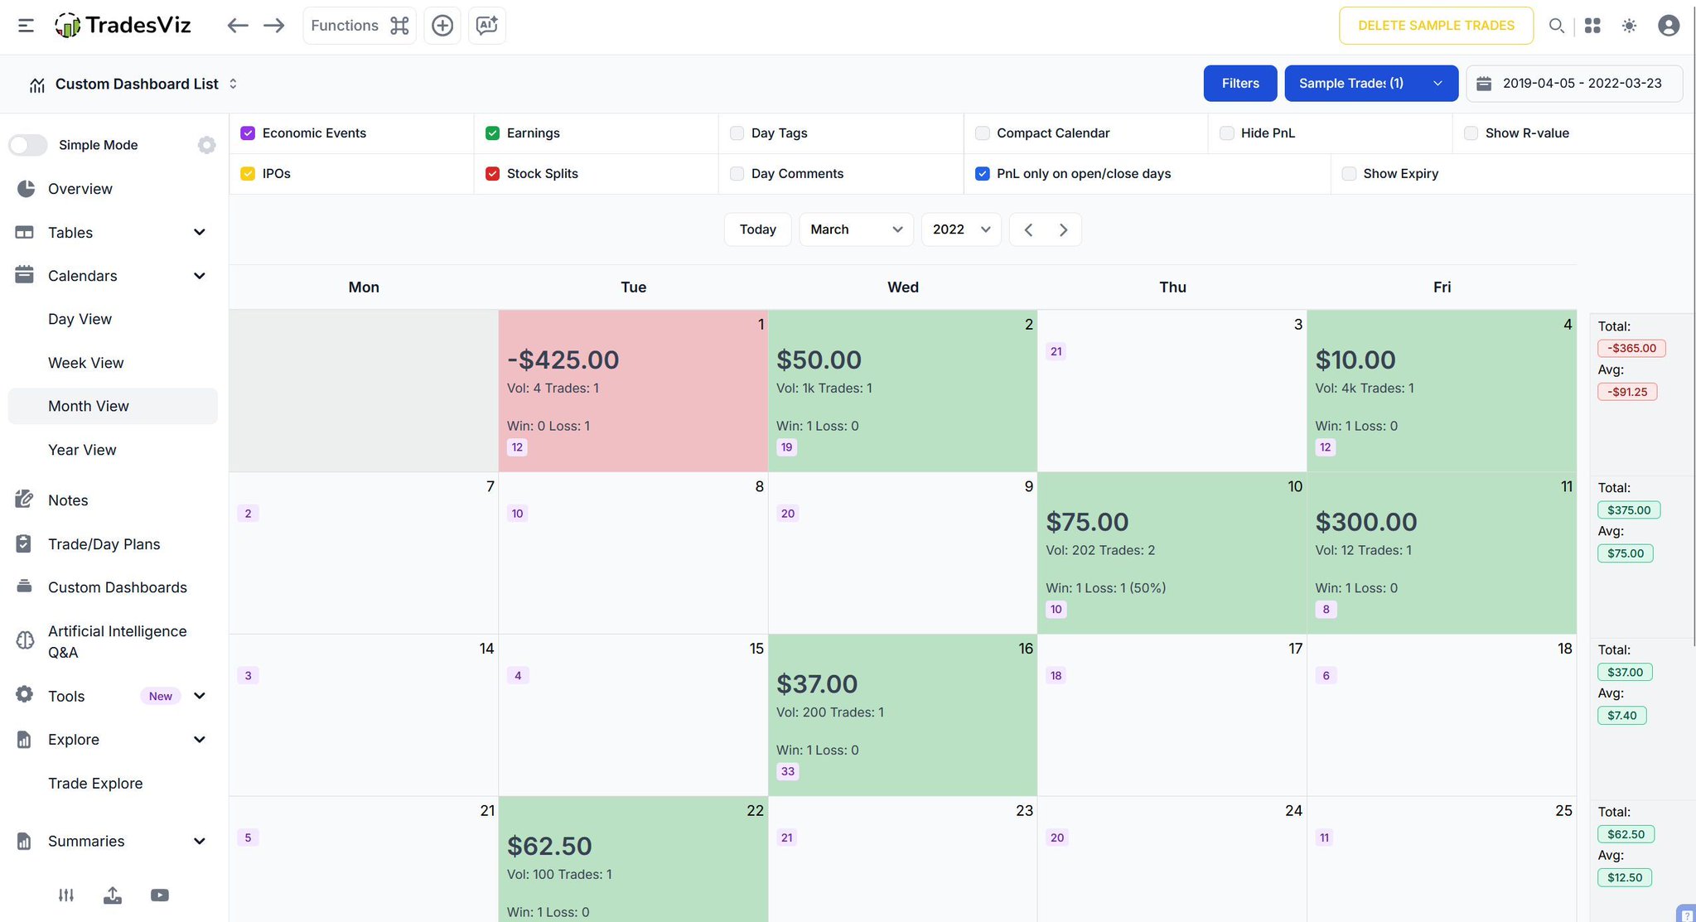Click the add new plus circle icon

pos(442,26)
